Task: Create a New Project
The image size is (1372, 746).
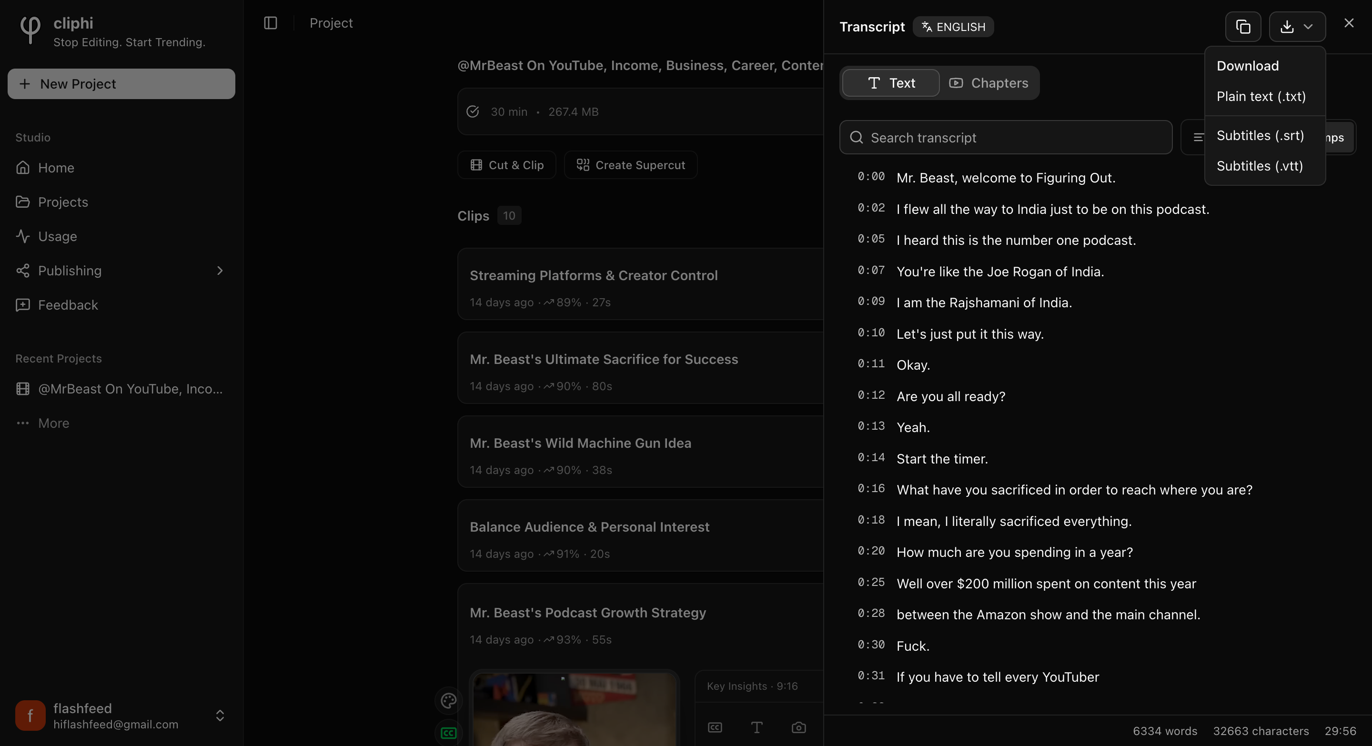Action: coord(121,83)
